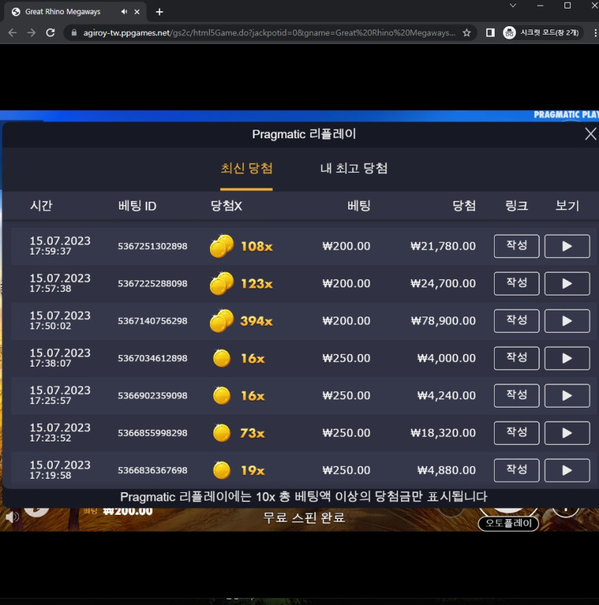Viewport: 599px width, 605px height.
Task: Click bet ID 5366836367698
Action: tap(152, 470)
